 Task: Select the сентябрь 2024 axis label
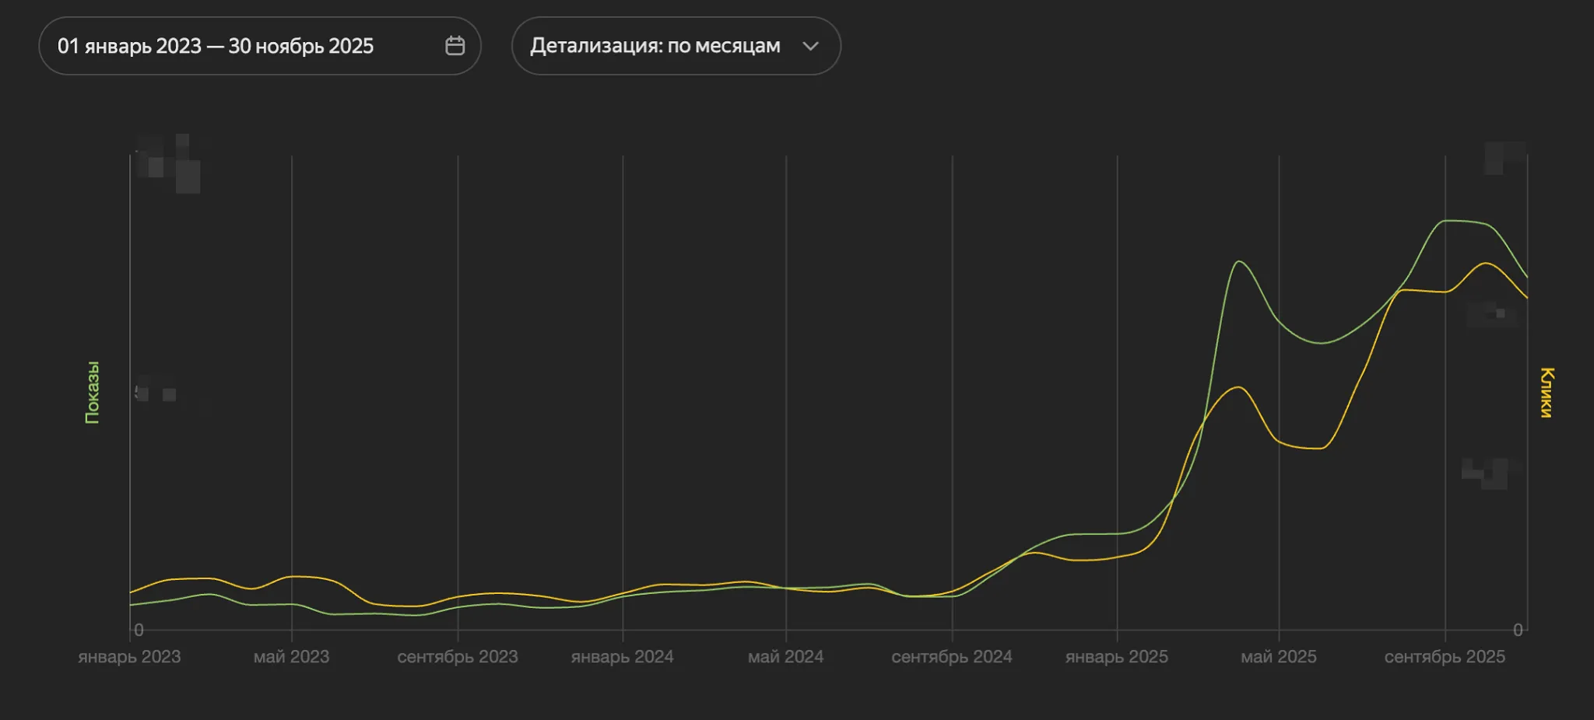click(951, 656)
